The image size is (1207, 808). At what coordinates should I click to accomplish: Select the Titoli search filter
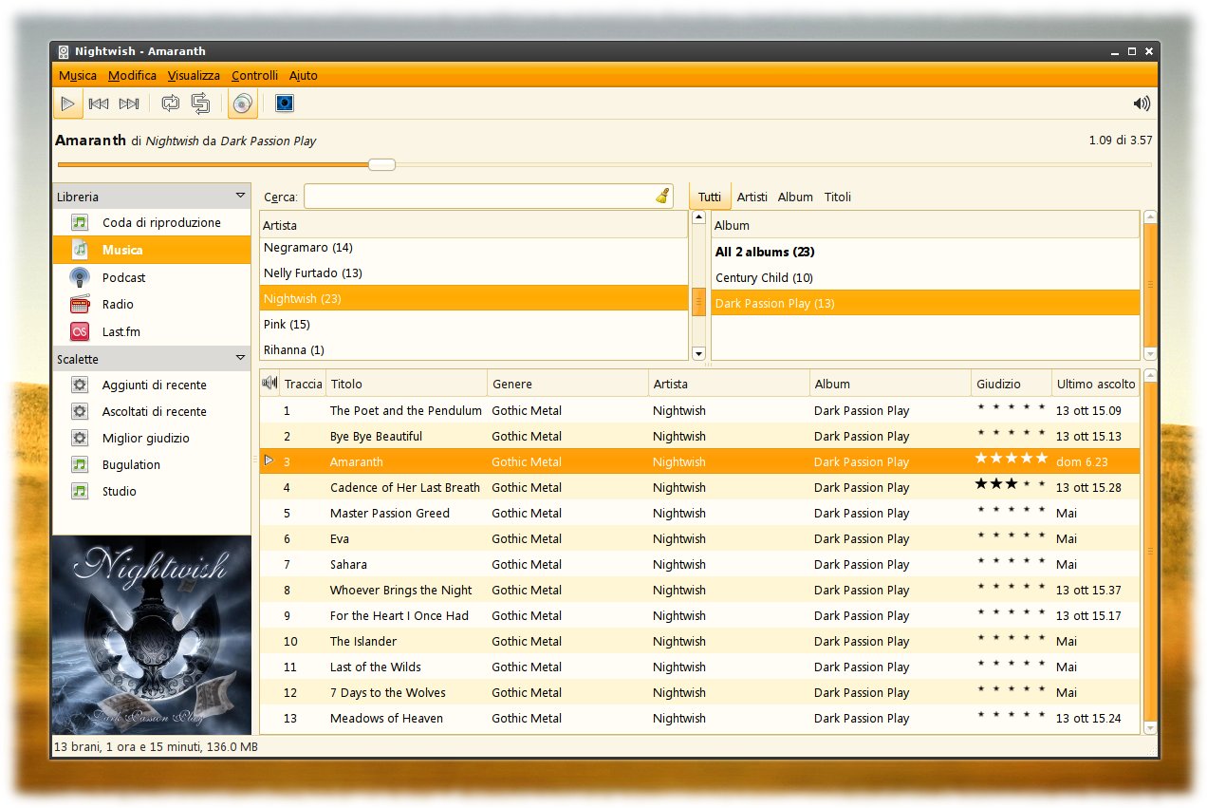pos(838,197)
